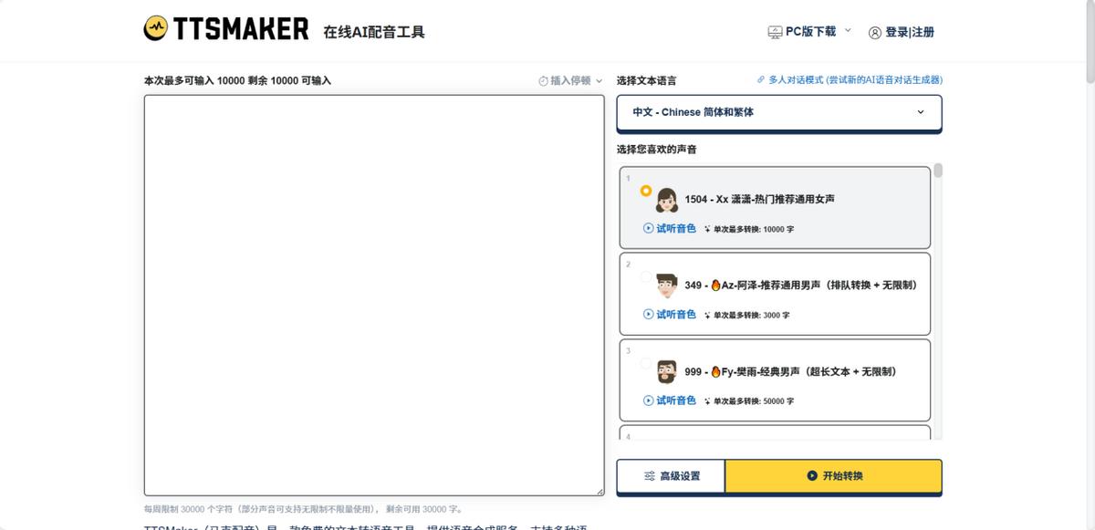Click the female avatar for voice 1504

pyautogui.click(x=666, y=200)
